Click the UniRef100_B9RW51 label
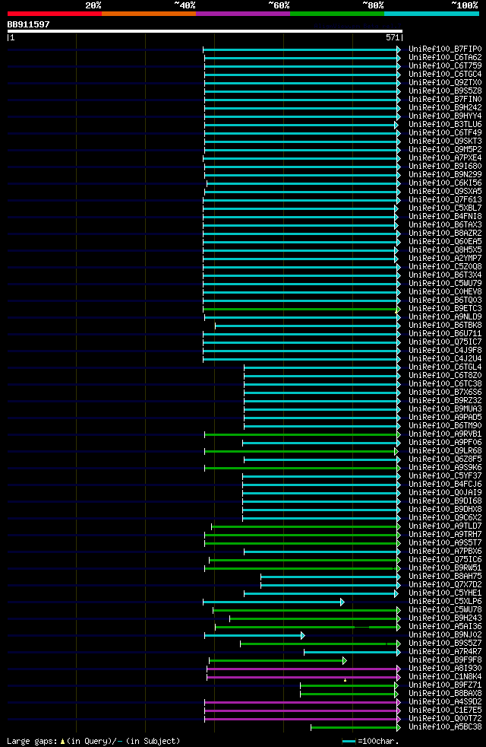 click(x=445, y=568)
